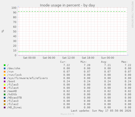
Task: Click the % y-axis unit label
Action: coord(3,31)
